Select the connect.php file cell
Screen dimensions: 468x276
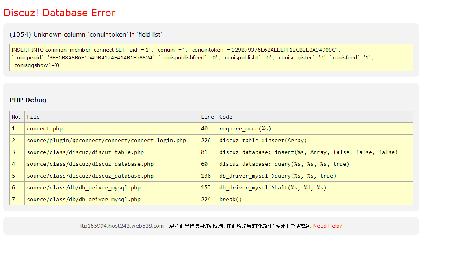click(x=112, y=128)
